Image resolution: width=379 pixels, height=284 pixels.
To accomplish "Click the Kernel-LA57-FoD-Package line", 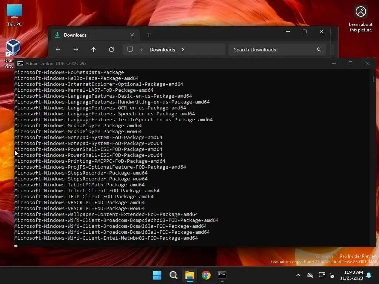I will point(84,90).
